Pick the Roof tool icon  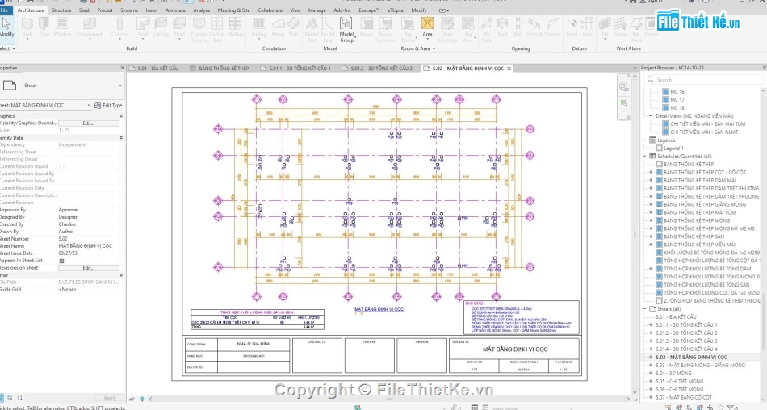click(143, 27)
